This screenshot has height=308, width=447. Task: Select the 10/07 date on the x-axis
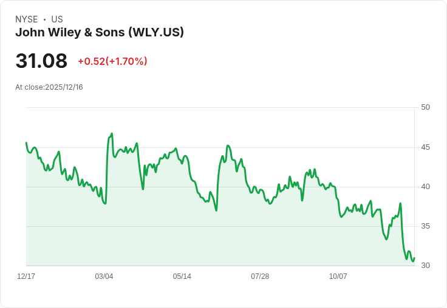click(338, 276)
